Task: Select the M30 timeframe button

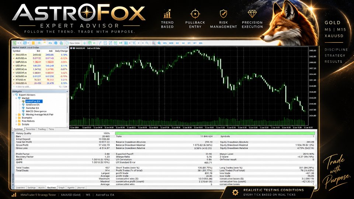Action: 171,43
